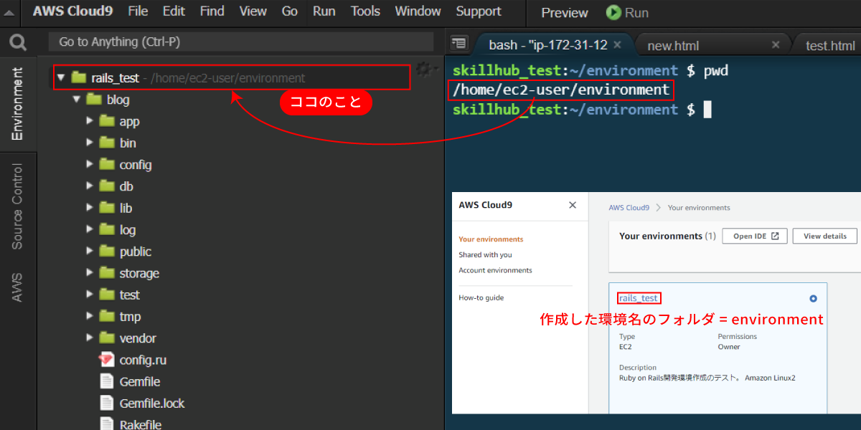This screenshot has width=861, height=430.
Task: Expand the bin folder arrow
Action: [x=90, y=143]
